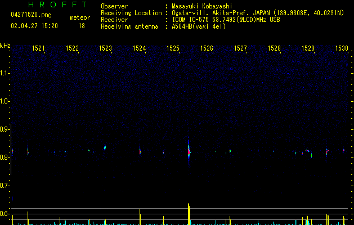
Task: Click the 1521 time marker
Action: coord(38,48)
